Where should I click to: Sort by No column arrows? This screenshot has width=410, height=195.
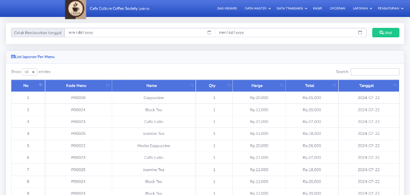click(x=41, y=85)
